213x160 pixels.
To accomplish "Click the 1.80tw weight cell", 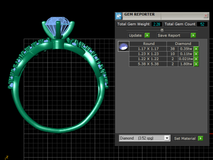I will [x=186, y=64].
